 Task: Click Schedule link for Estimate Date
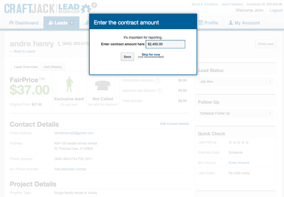235,152
